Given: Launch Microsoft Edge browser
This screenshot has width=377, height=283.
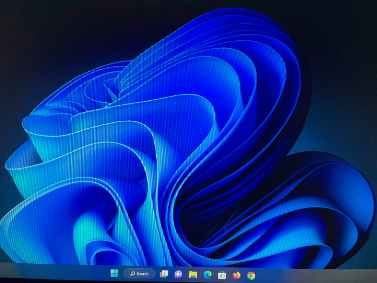Looking at the screenshot, I should 207,275.
